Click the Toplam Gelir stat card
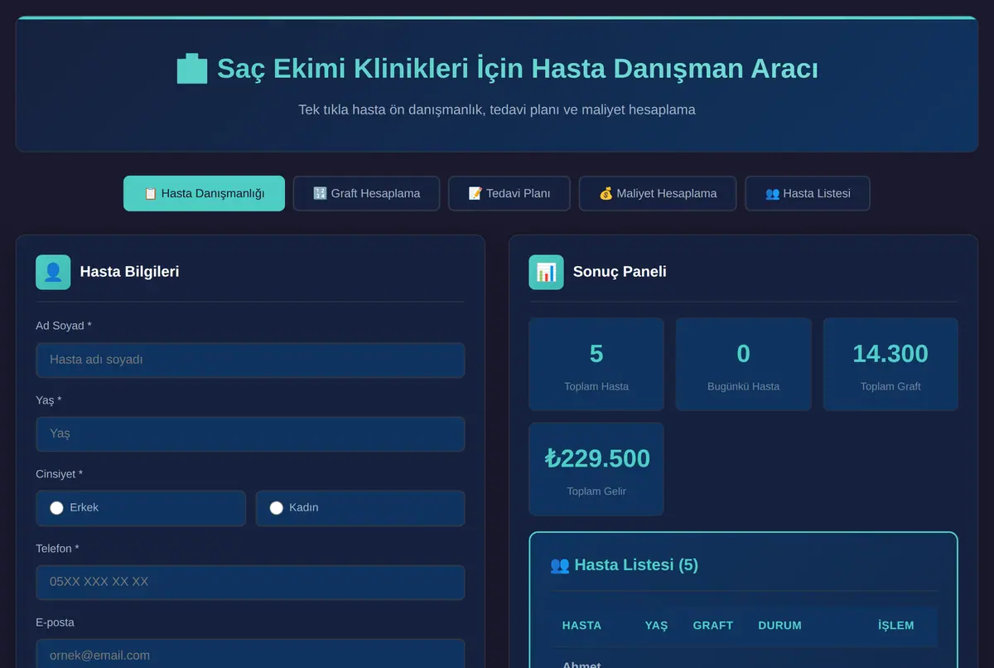The width and height of the screenshot is (994, 668). (x=596, y=469)
